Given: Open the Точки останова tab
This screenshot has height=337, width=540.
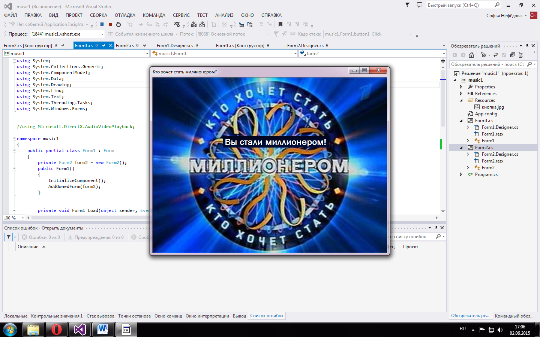Looking at the screenshot, I should (x=134, y=316).
